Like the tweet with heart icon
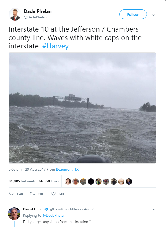Viewport: 166px width, 227px height. pyautogui.click(x=54, y=194)
